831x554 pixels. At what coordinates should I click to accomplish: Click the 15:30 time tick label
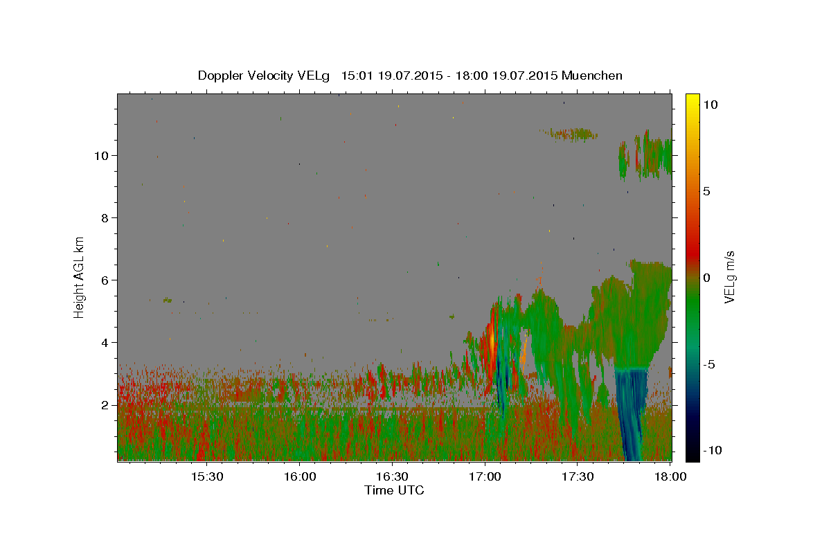click(x=206, y=477)
